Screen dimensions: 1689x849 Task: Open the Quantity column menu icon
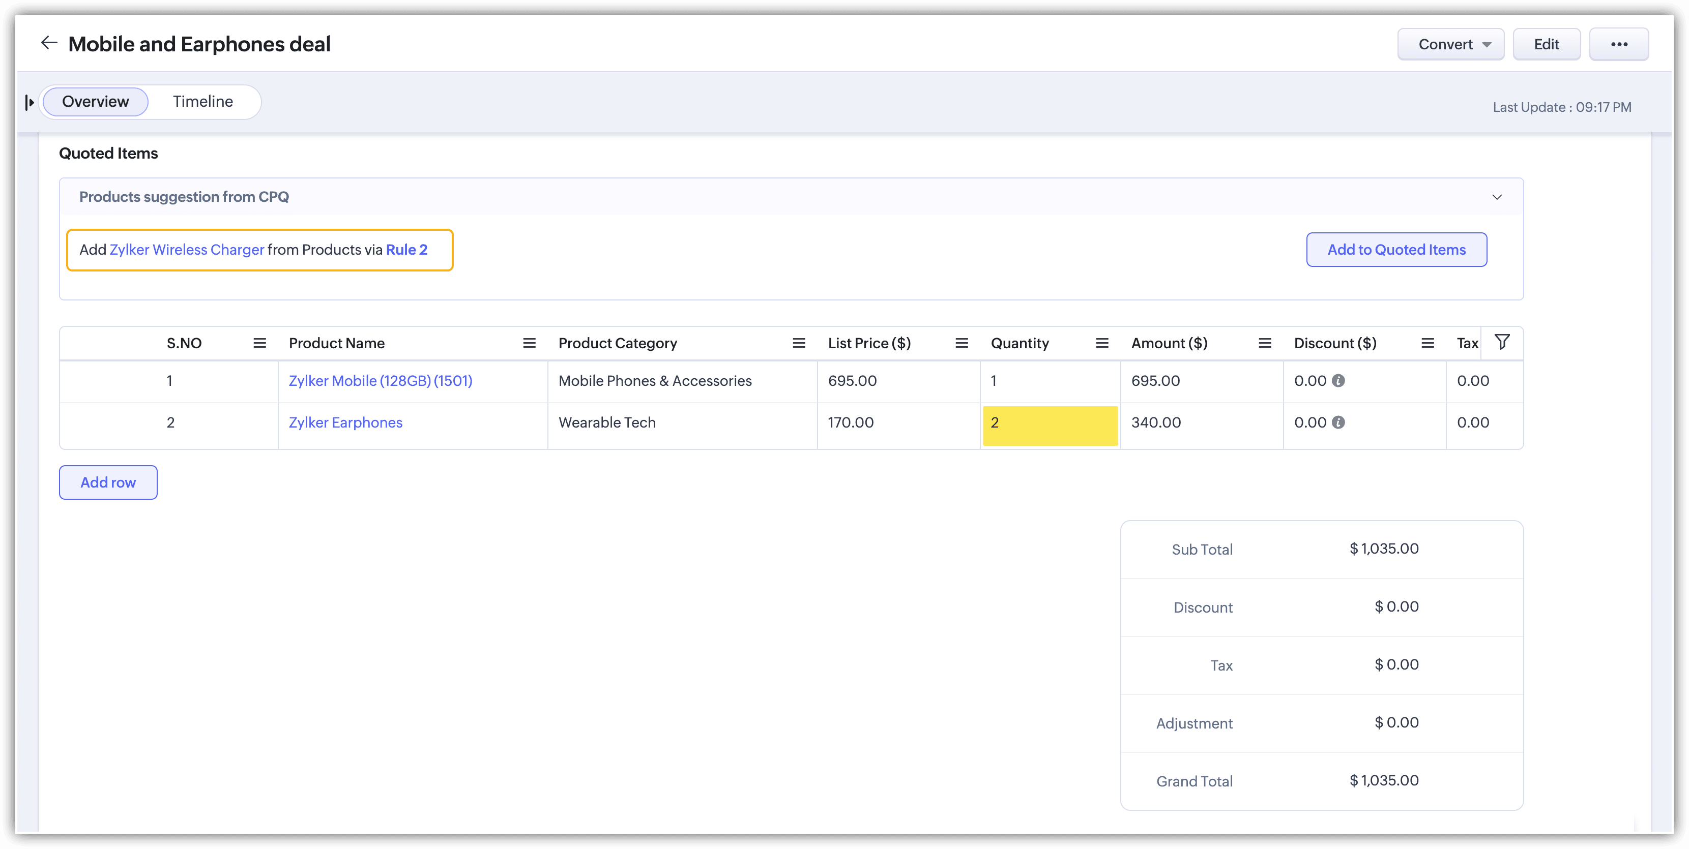pos(1102,343)
